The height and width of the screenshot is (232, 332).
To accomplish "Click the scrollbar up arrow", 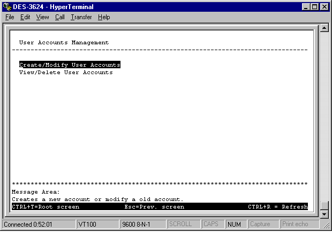I will click(324, 29).
